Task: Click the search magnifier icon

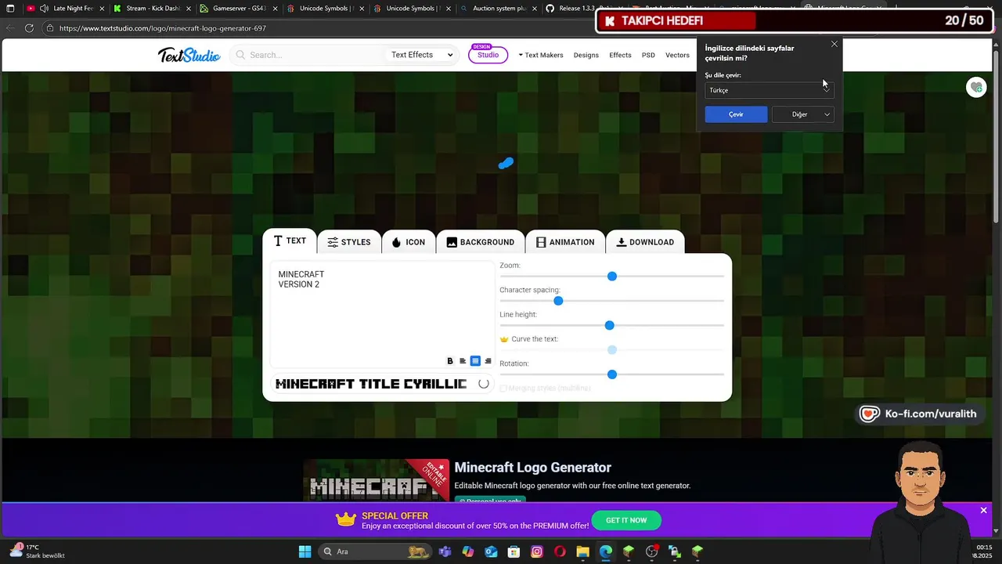Action: tap(241, 55)
